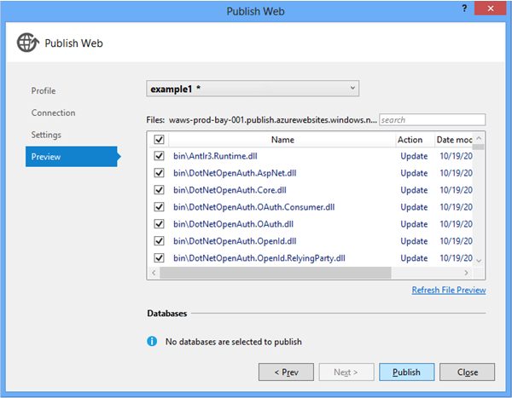Open file bin\Antlr3.Runtime.dll link

click(215, 156)
